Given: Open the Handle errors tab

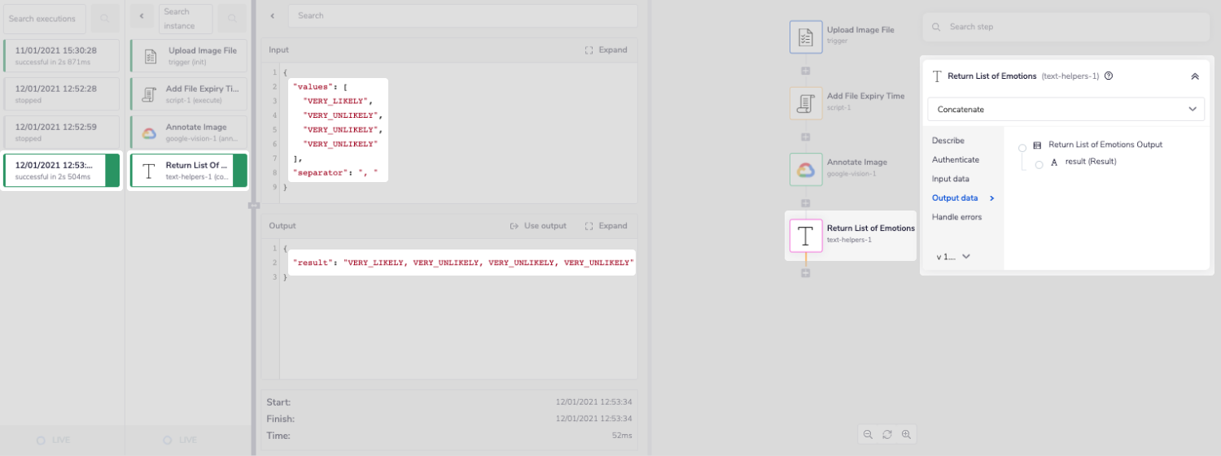Looking at the screenshot, I should (x=956, y=217).
